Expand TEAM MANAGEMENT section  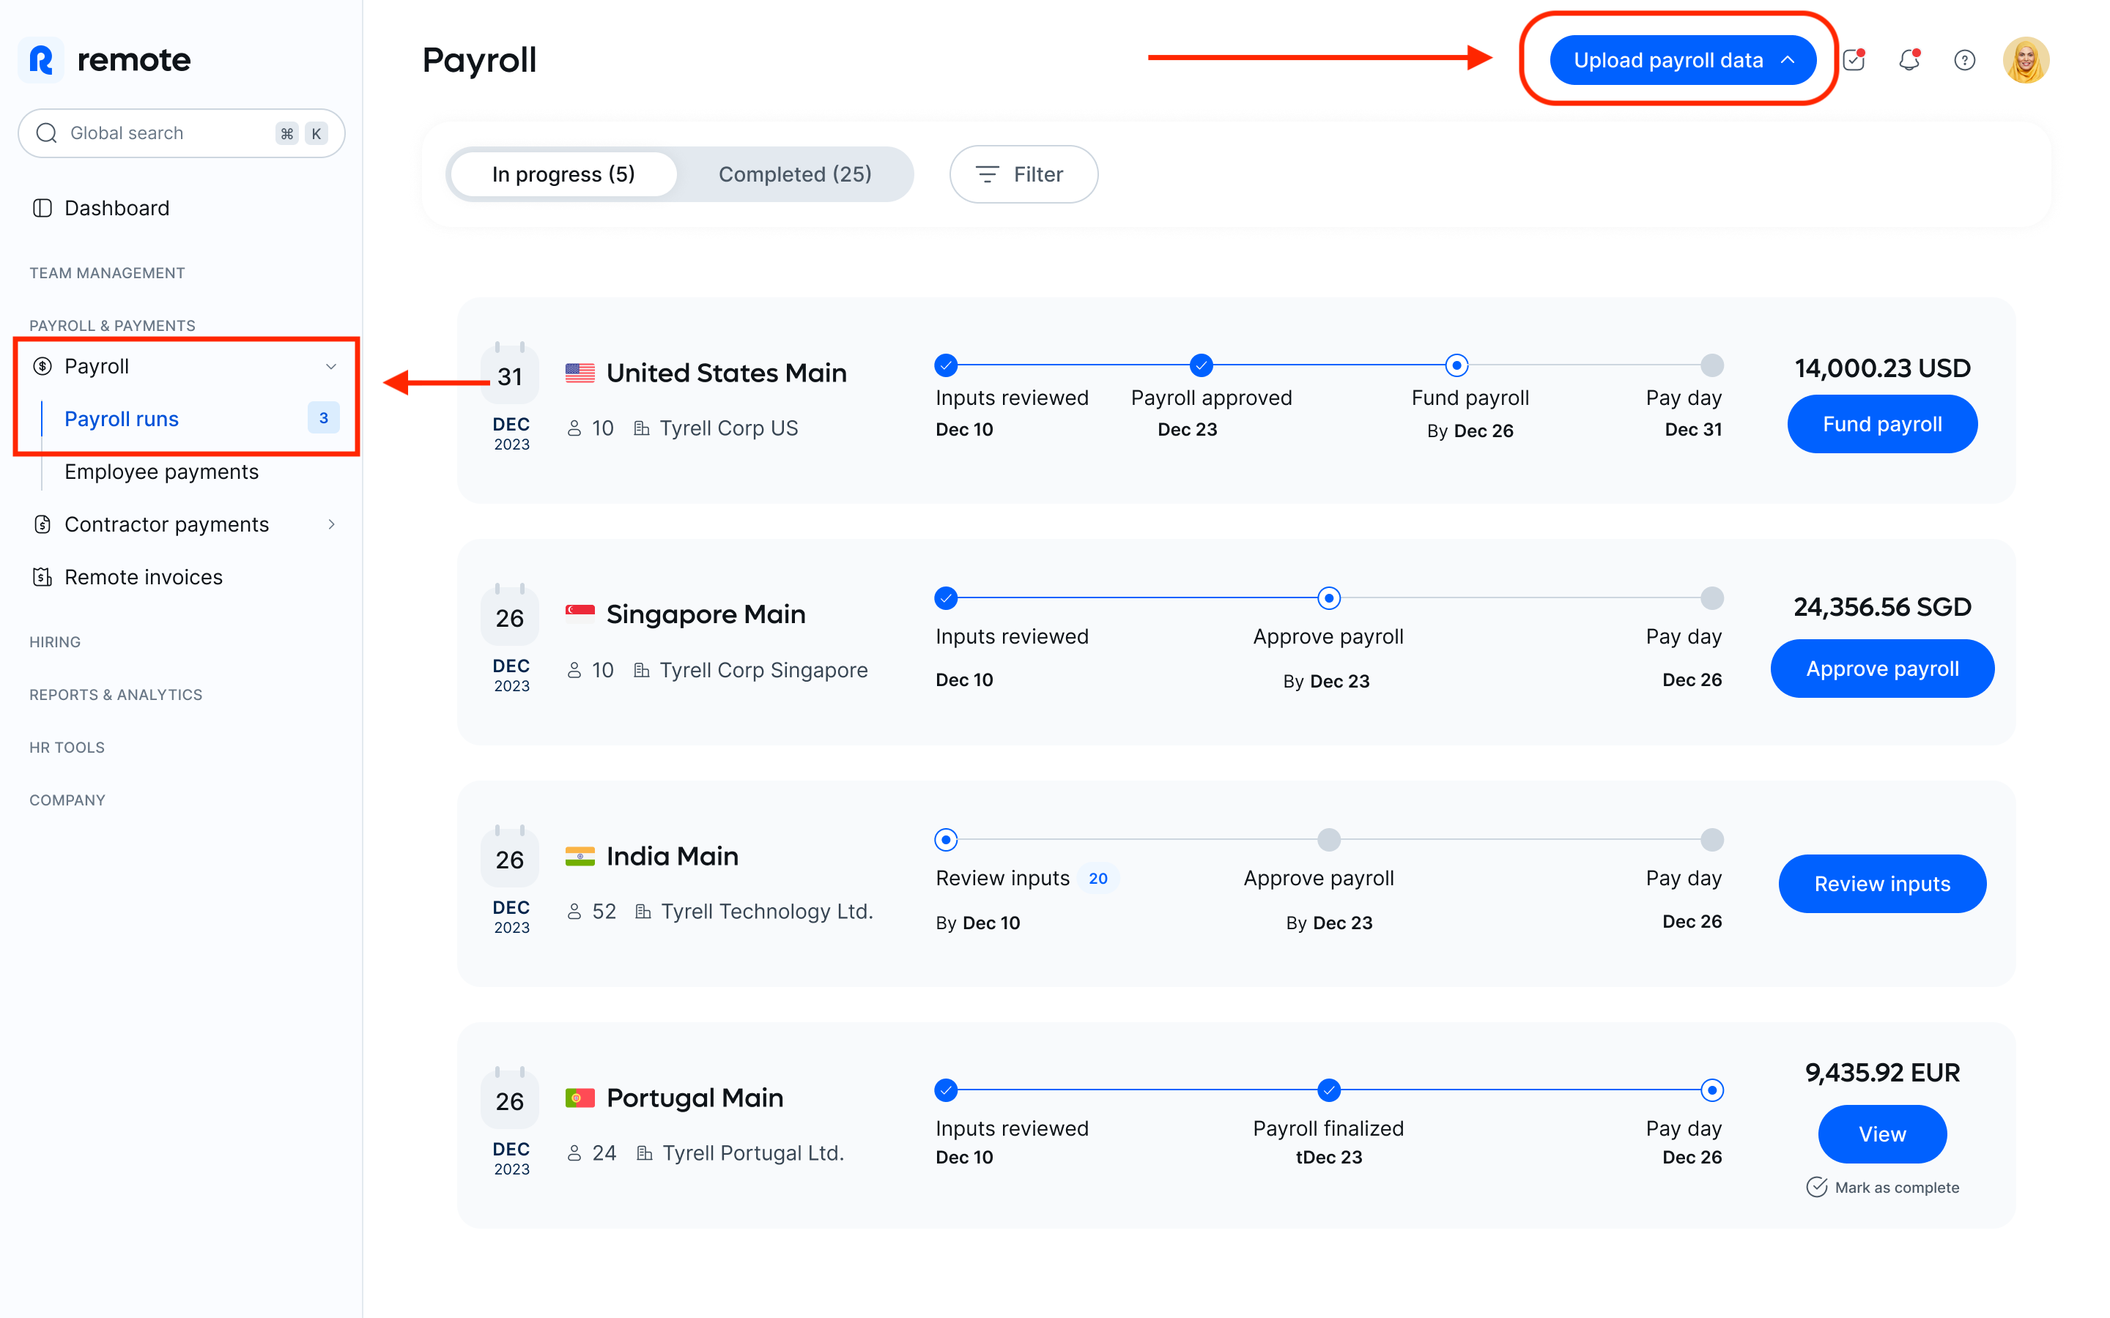coord(107,273)
